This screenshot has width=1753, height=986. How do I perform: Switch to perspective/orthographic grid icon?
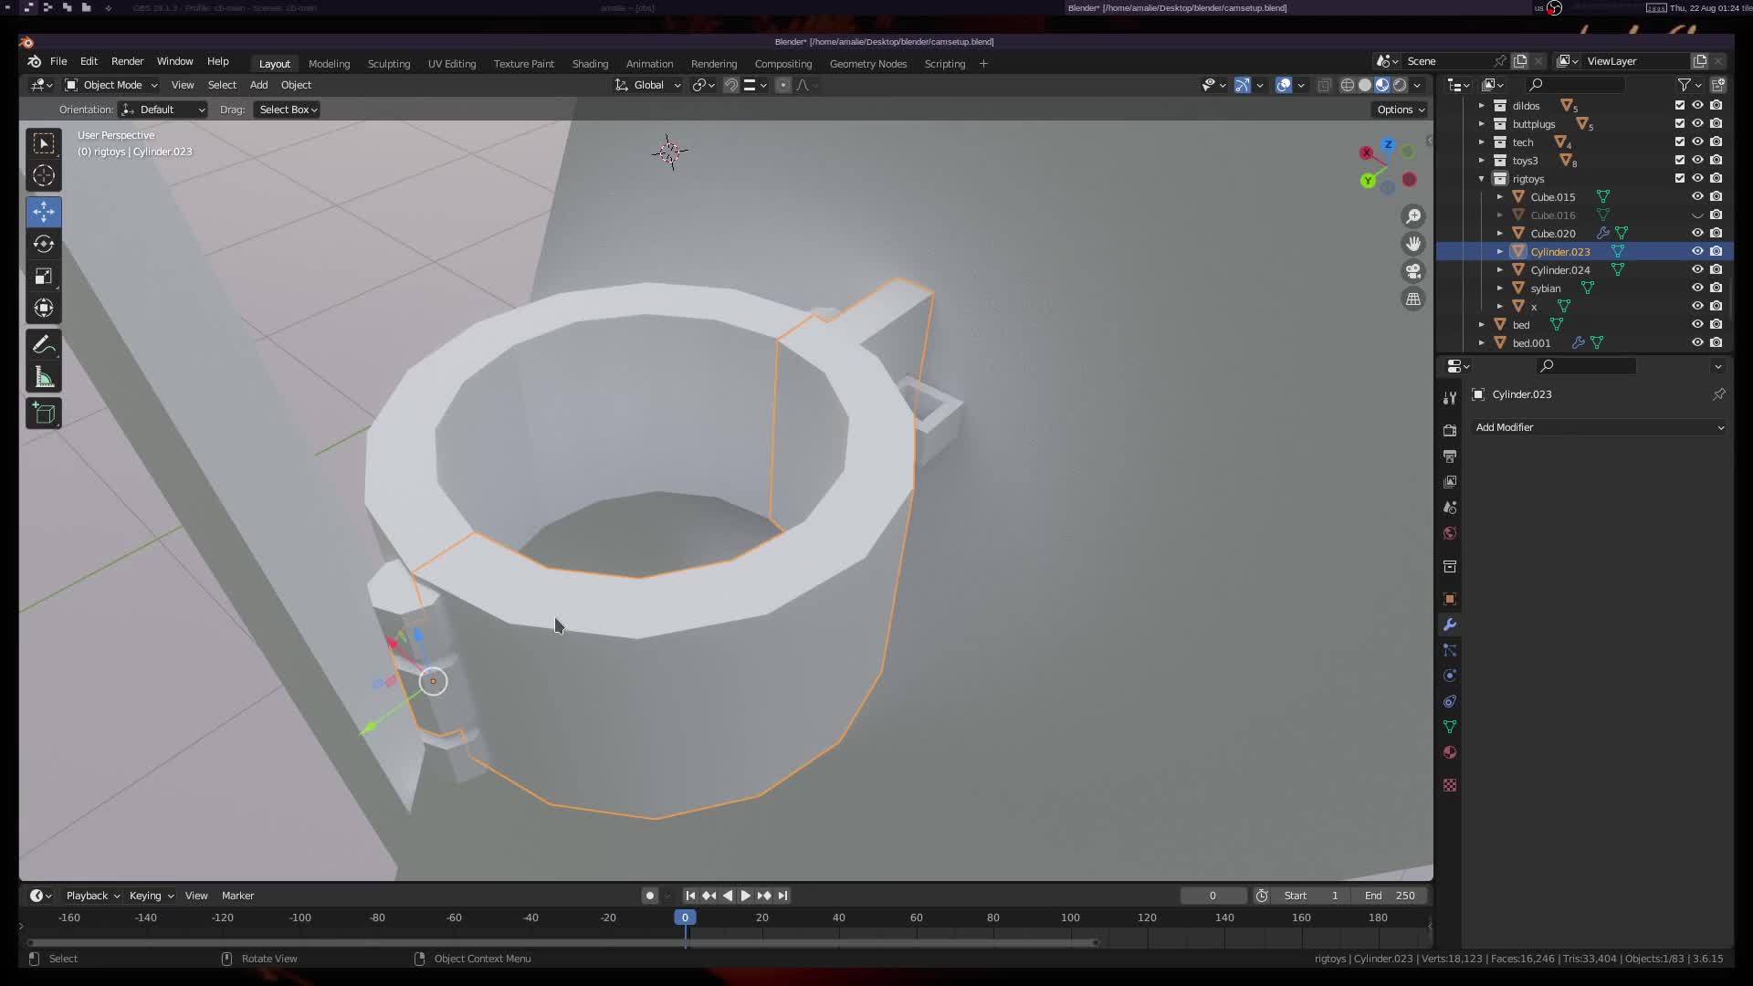coord(1413,299)
